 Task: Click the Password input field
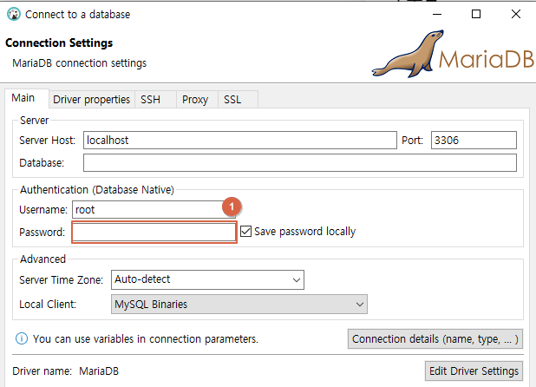[154, 233]
